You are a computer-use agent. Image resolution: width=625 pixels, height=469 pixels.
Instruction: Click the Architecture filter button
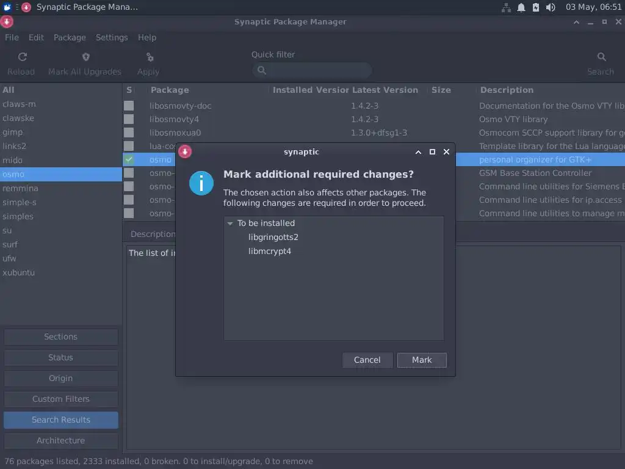61,440
